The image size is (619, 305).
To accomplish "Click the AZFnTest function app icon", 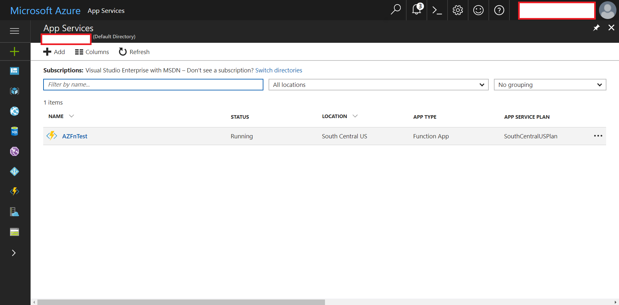I will pos(52,136).
